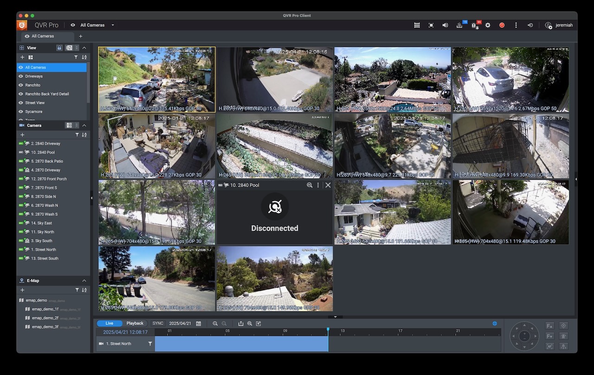Enter full-screen view mode
The height and width of the screenshot is (375, 594).
(431, 25)
